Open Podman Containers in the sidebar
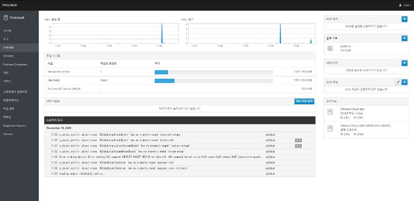The image size is (414, 201). (19, 64)
